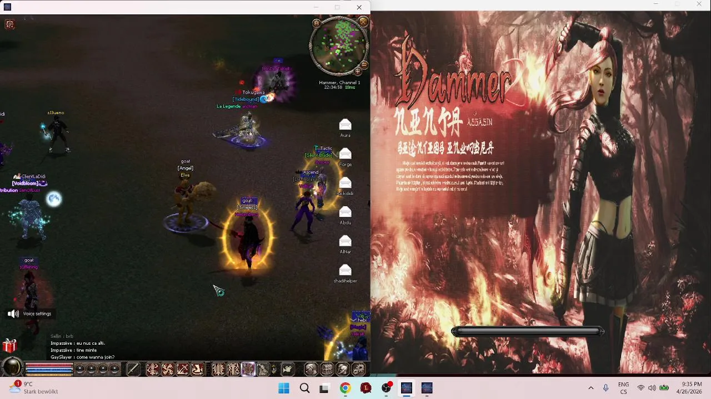The width and height of the screenshot is (711, 399).
Task: Open the Voice settings label
Action: click(37, 314)
